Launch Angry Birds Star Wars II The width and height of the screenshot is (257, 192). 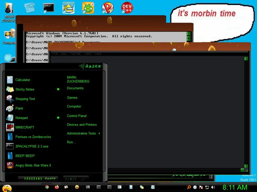point(33,165)
